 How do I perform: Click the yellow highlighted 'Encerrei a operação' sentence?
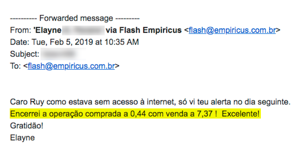pos(135,114)
